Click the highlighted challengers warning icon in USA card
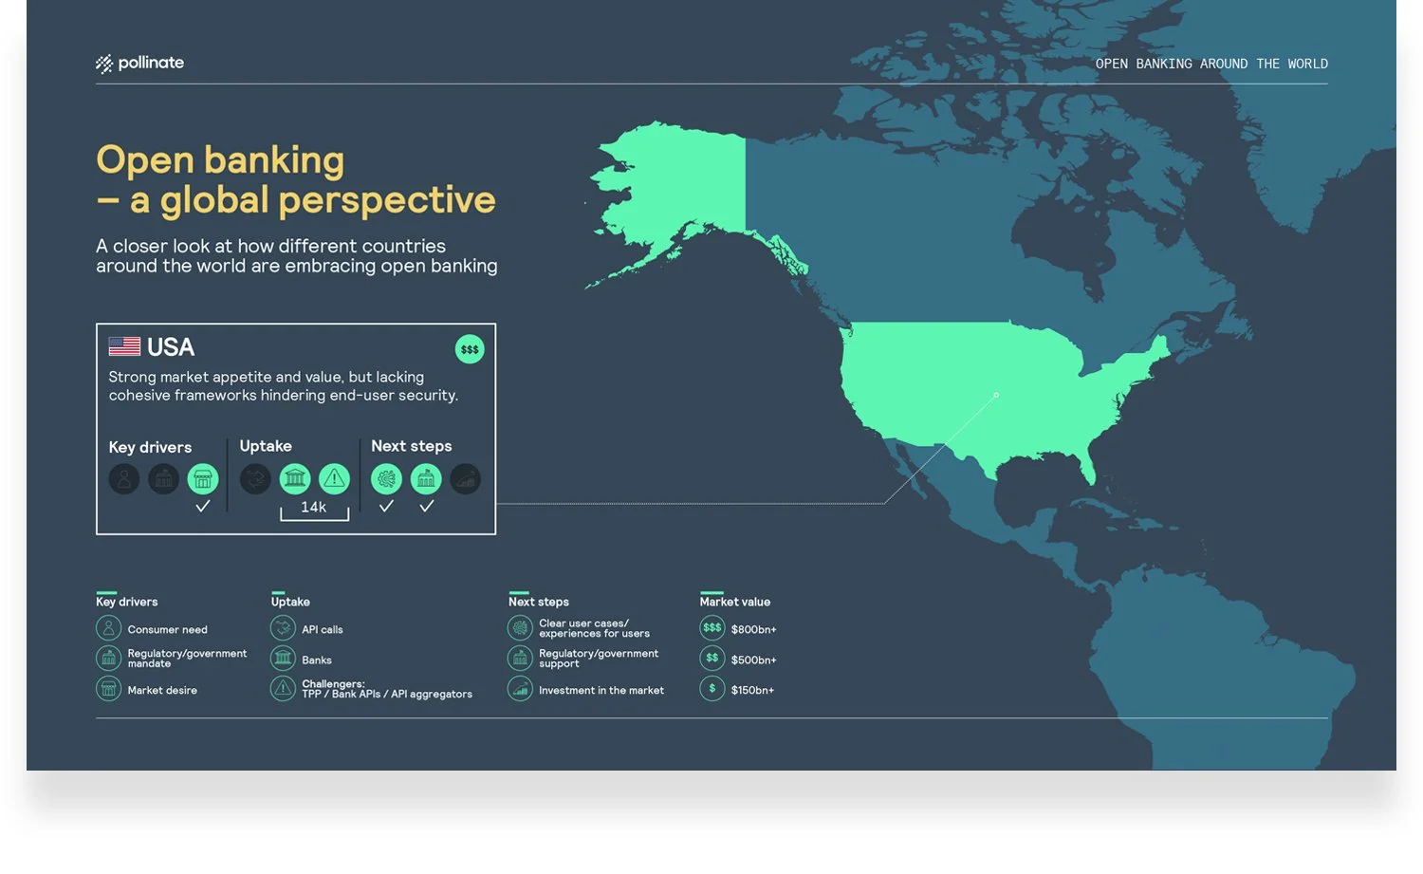 point(334,479)
